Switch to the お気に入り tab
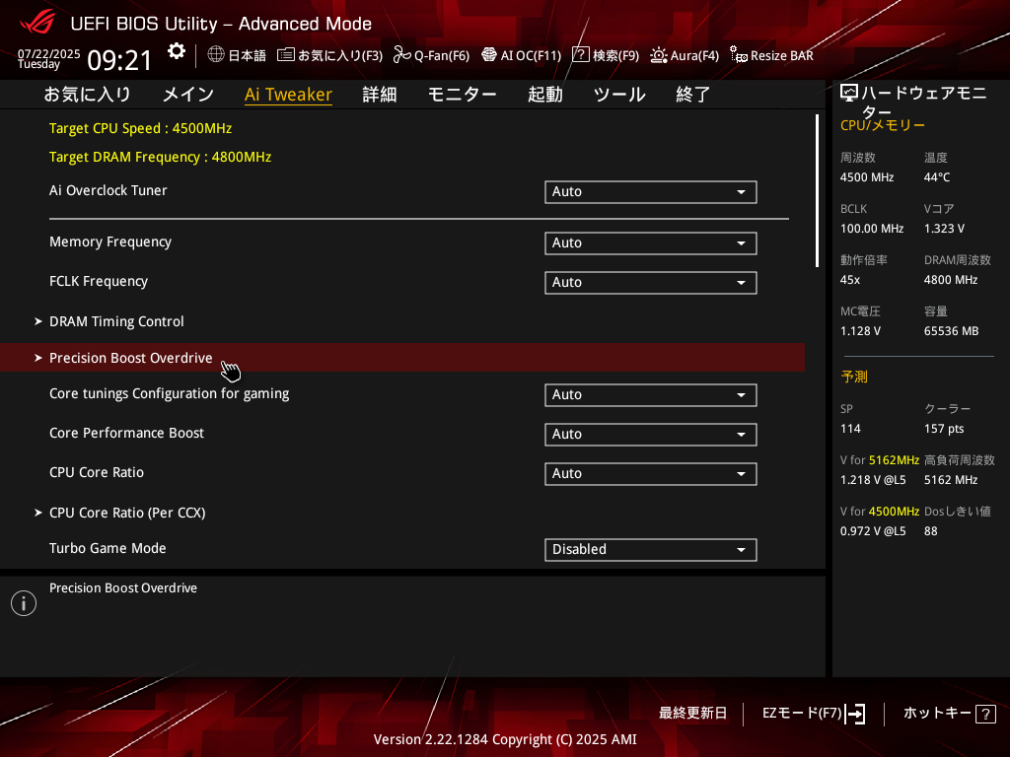This screenshot has height=757, width=1010. 87,95
